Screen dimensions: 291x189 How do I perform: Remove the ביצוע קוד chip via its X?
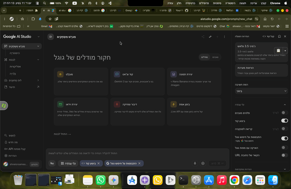pos(98,163)
